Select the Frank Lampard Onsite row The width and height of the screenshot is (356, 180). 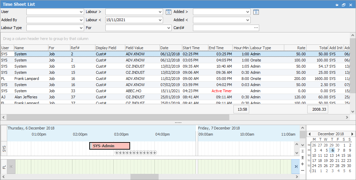click(172, 79)
